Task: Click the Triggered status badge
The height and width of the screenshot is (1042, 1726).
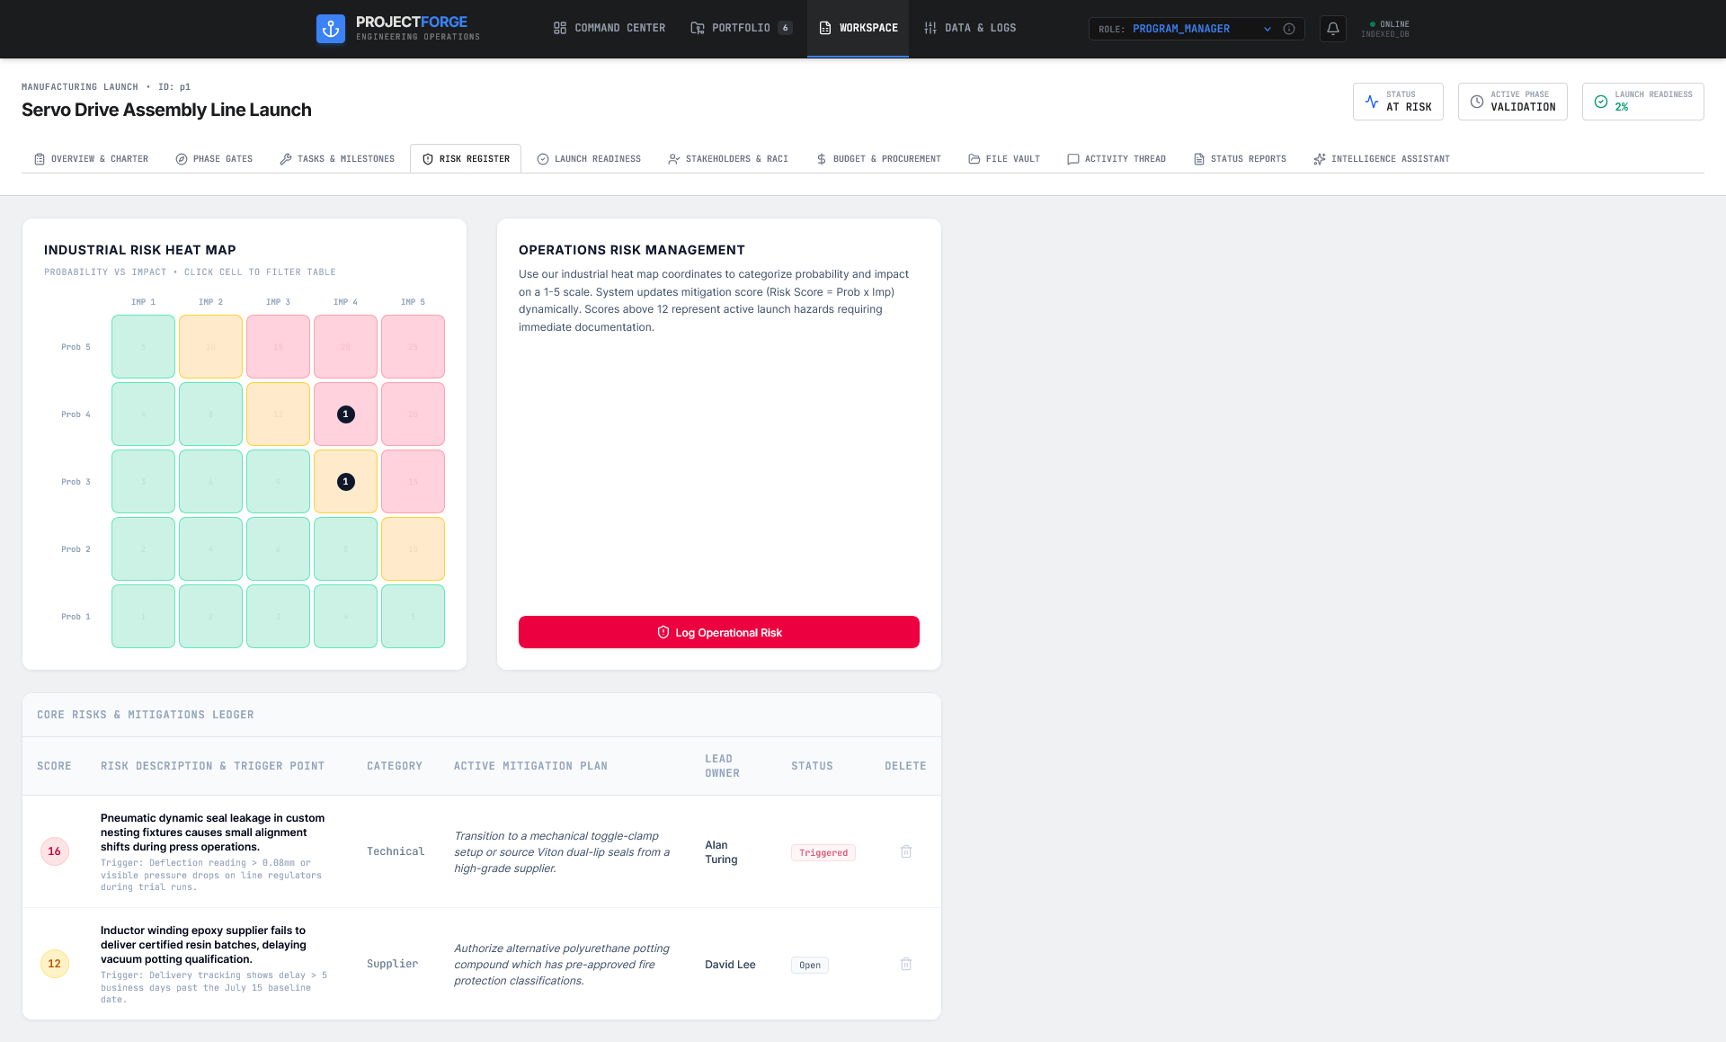Action: [823, 852]
